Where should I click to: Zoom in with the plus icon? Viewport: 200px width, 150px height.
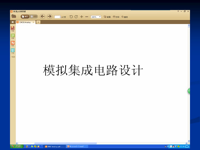(82, 17)
